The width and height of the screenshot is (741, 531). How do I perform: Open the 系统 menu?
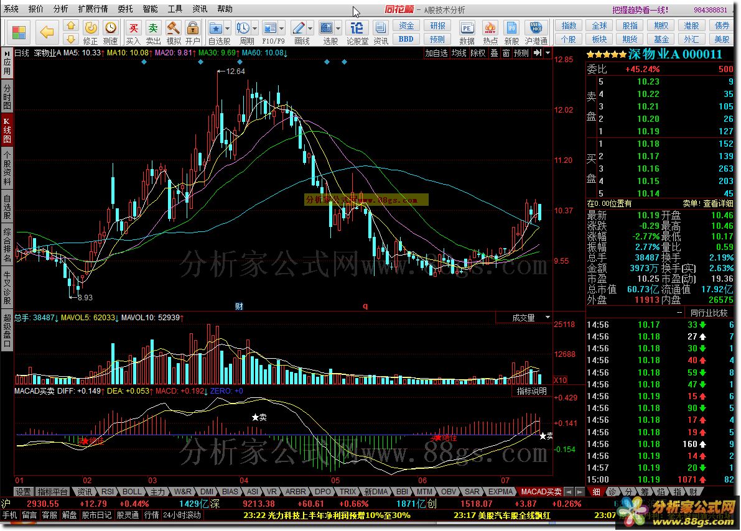point(11,9)
